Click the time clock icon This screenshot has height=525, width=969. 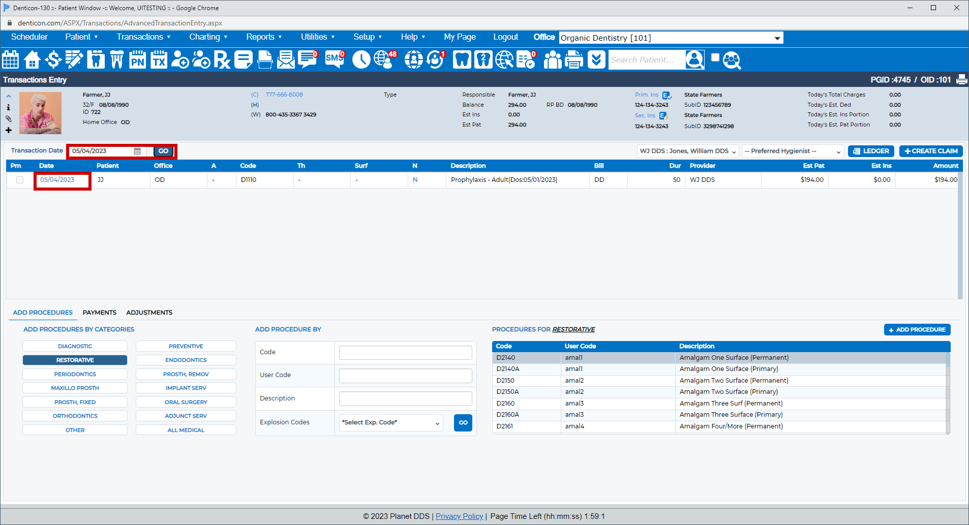(x=361, y=60)
